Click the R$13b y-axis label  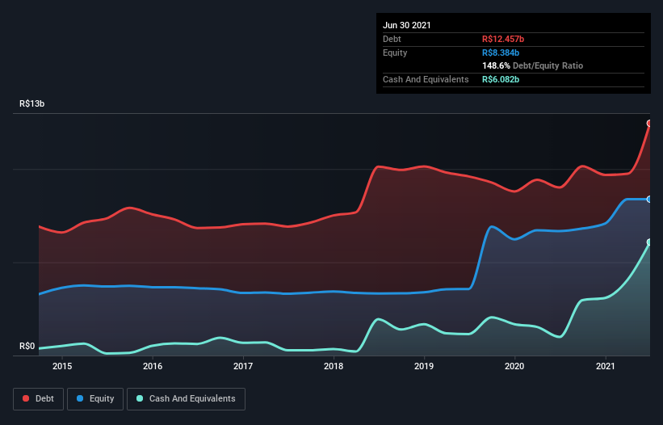click(32, 103)
